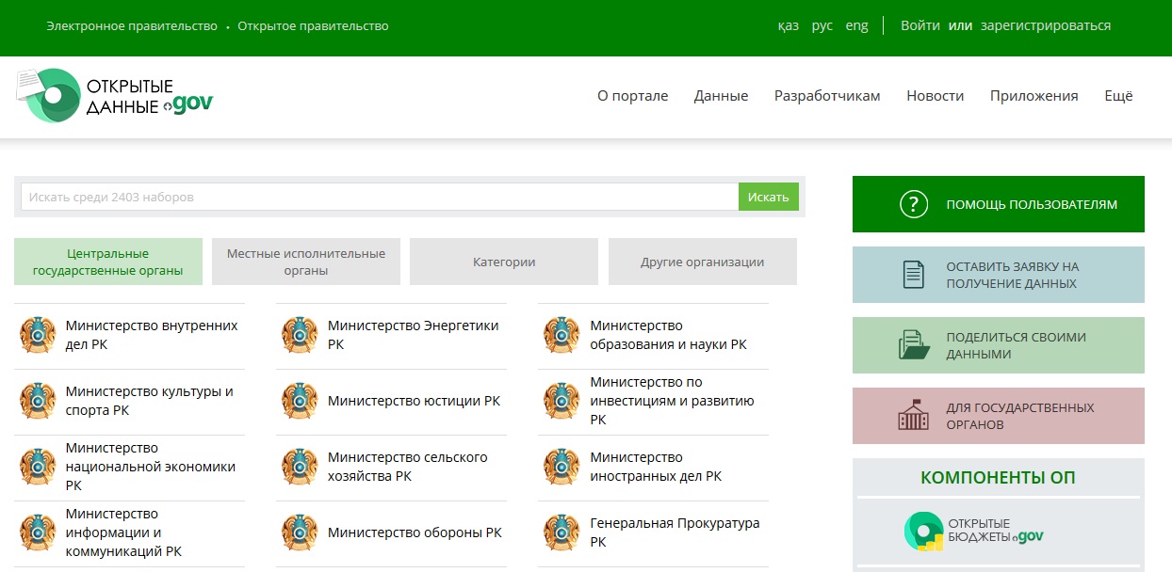Open the Новости section
The height and width of the screenshot is (572, 1172).
[x=935, y=95]
